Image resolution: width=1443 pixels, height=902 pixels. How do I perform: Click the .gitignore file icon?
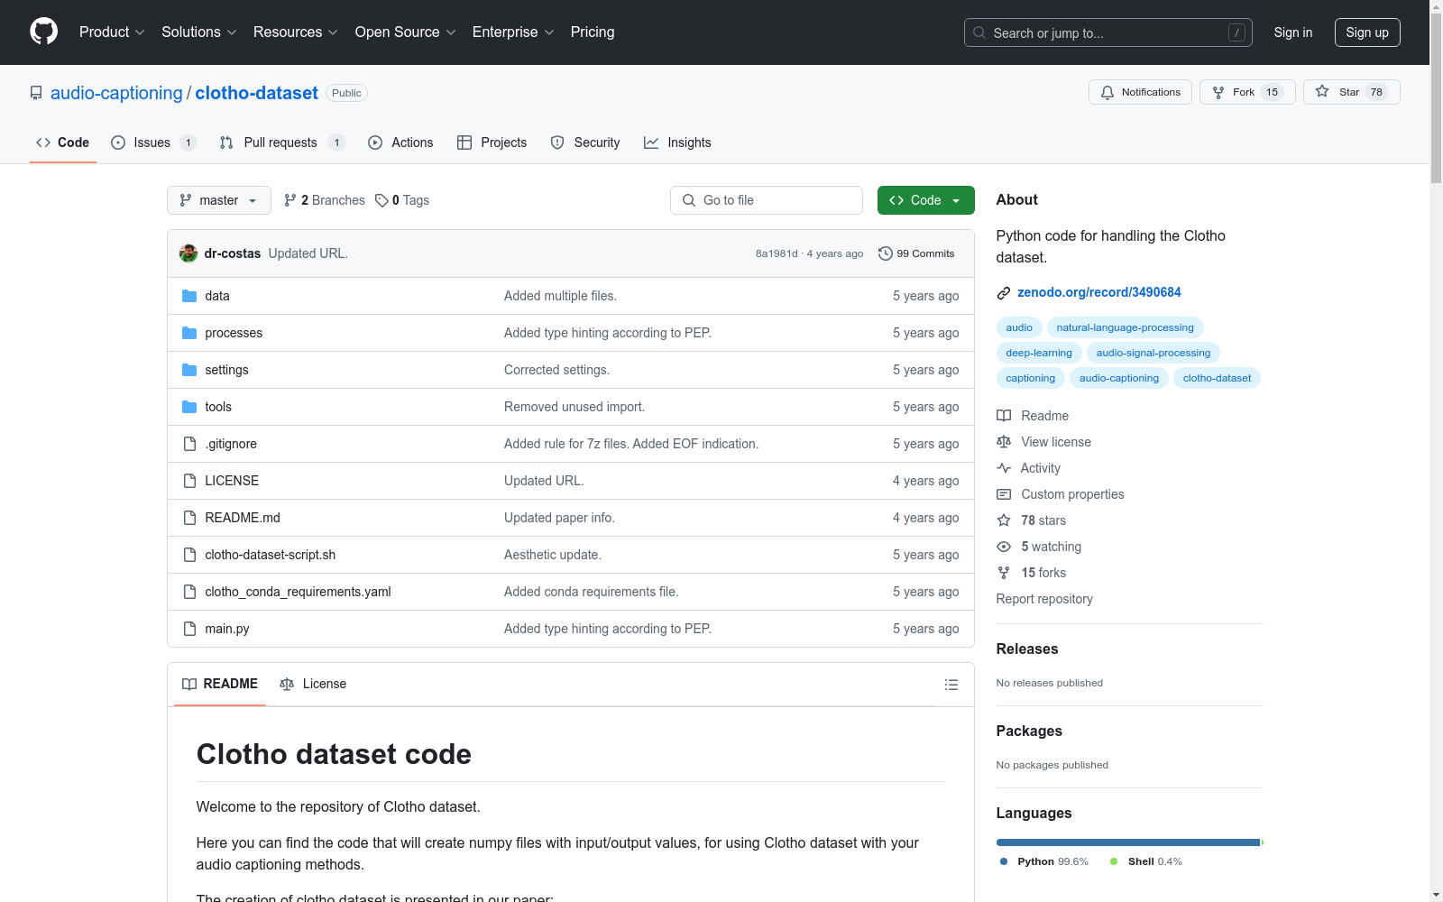[189, 444]
